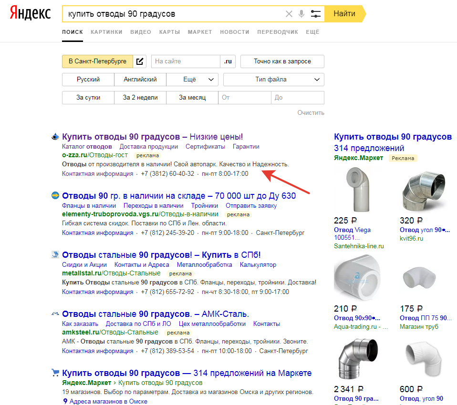Enable the 'Русский' language filter
This screenshot has height=405, width=457.
pos(88,80)
